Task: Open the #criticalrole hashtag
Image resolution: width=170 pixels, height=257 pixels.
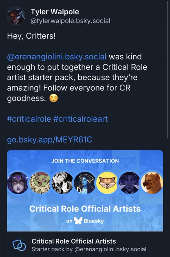Action: [x=29, y=119]
